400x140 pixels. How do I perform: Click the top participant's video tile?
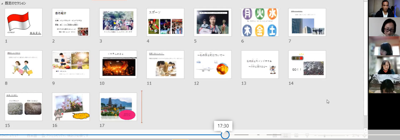[x=384, y=9]
